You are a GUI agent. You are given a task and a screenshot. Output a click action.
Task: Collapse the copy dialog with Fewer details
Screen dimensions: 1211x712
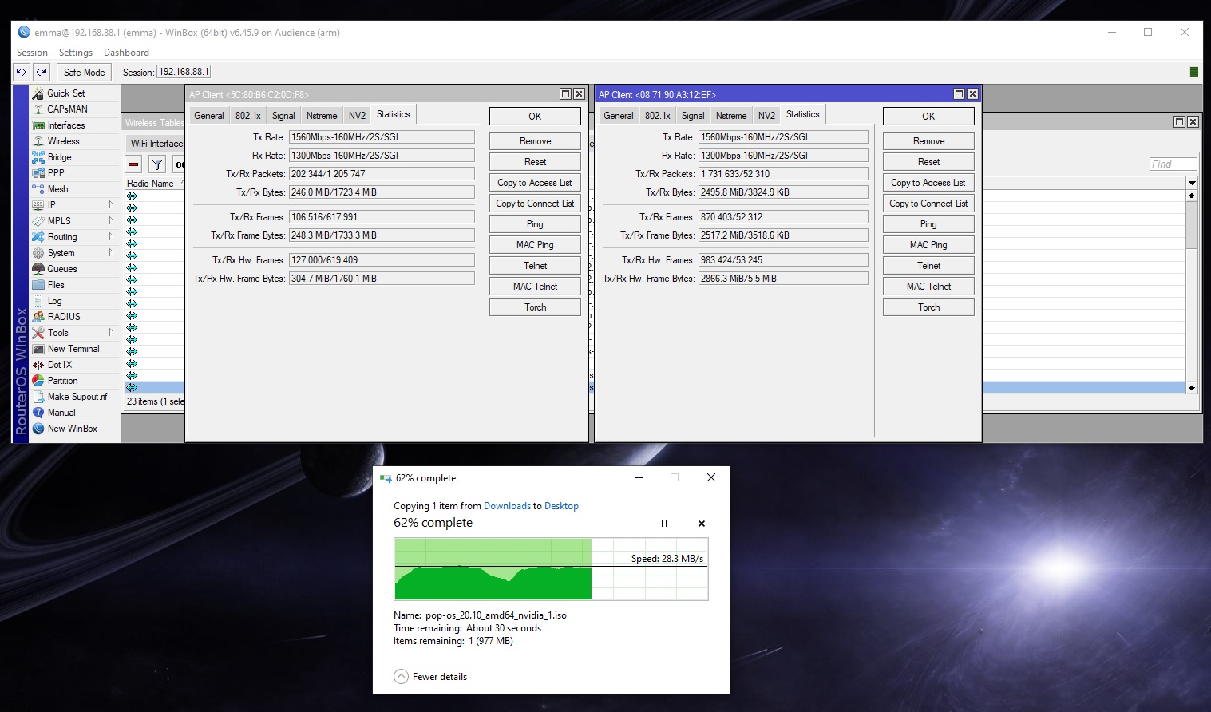click(x=431, y=677)
